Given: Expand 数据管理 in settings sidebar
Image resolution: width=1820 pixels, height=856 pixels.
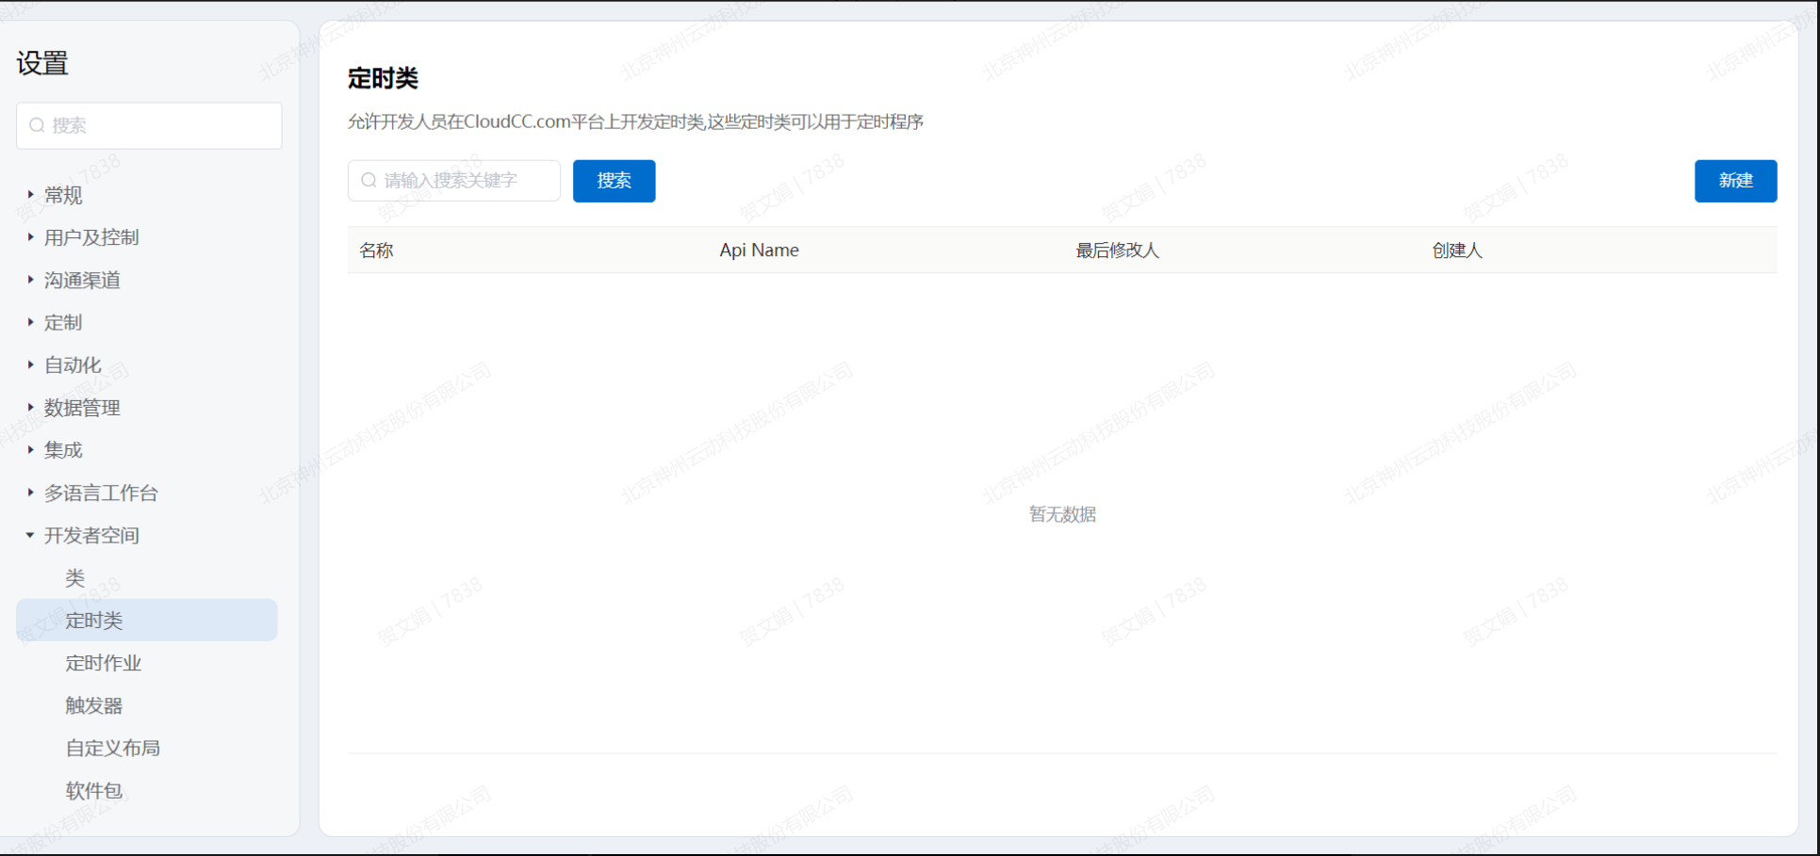Looking at the screenshot, I should tap(30, 408).
